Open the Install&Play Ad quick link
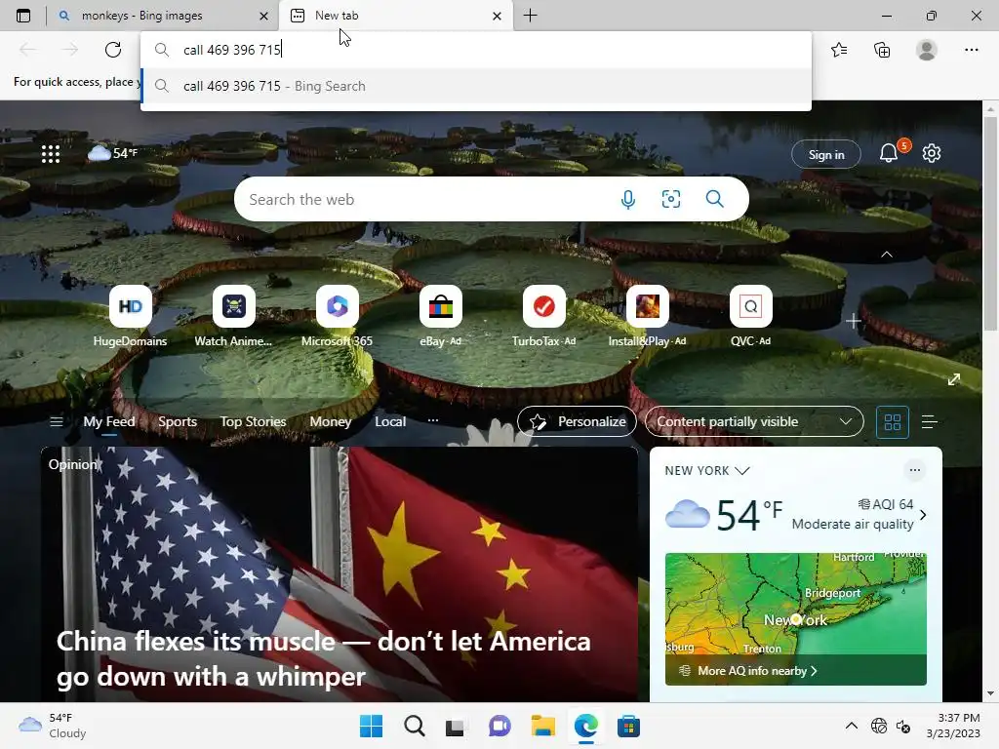Viewport: 999px width, 749px height. click(x=648, y=317)
